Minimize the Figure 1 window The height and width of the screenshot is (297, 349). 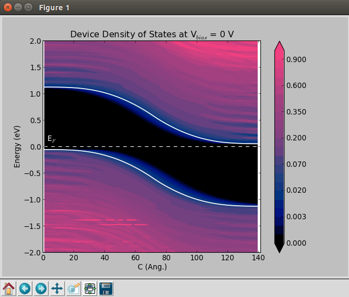tap(18, 8)
